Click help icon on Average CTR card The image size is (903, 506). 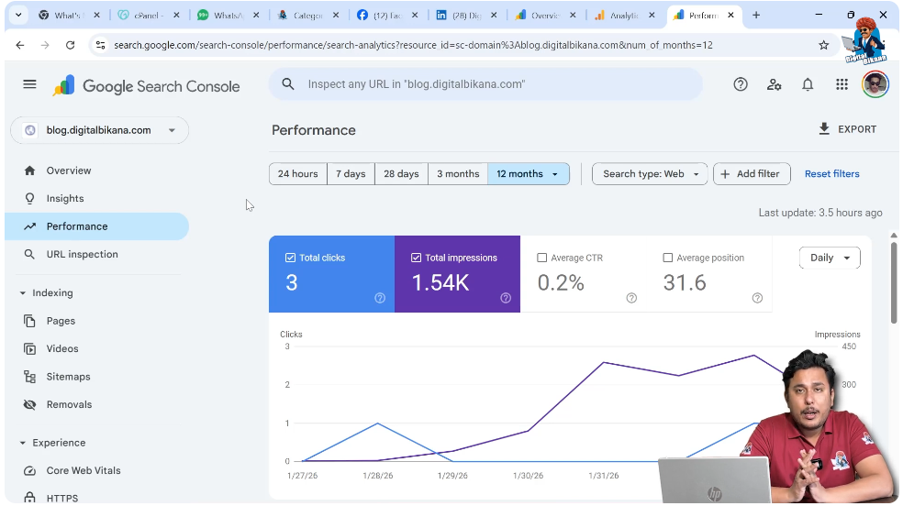pos(631,298)
